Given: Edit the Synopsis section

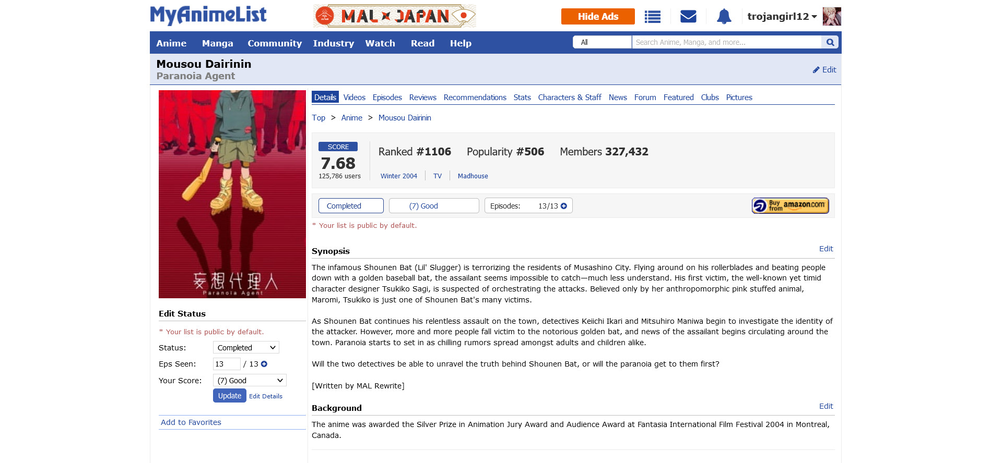Looking at the screenshot, I should [x=826, y=249].
